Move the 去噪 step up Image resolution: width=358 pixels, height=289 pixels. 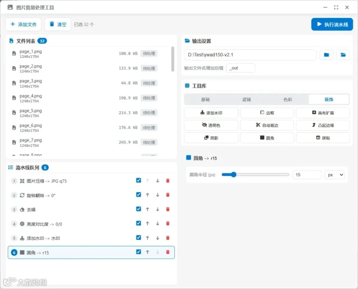point(148,209)
